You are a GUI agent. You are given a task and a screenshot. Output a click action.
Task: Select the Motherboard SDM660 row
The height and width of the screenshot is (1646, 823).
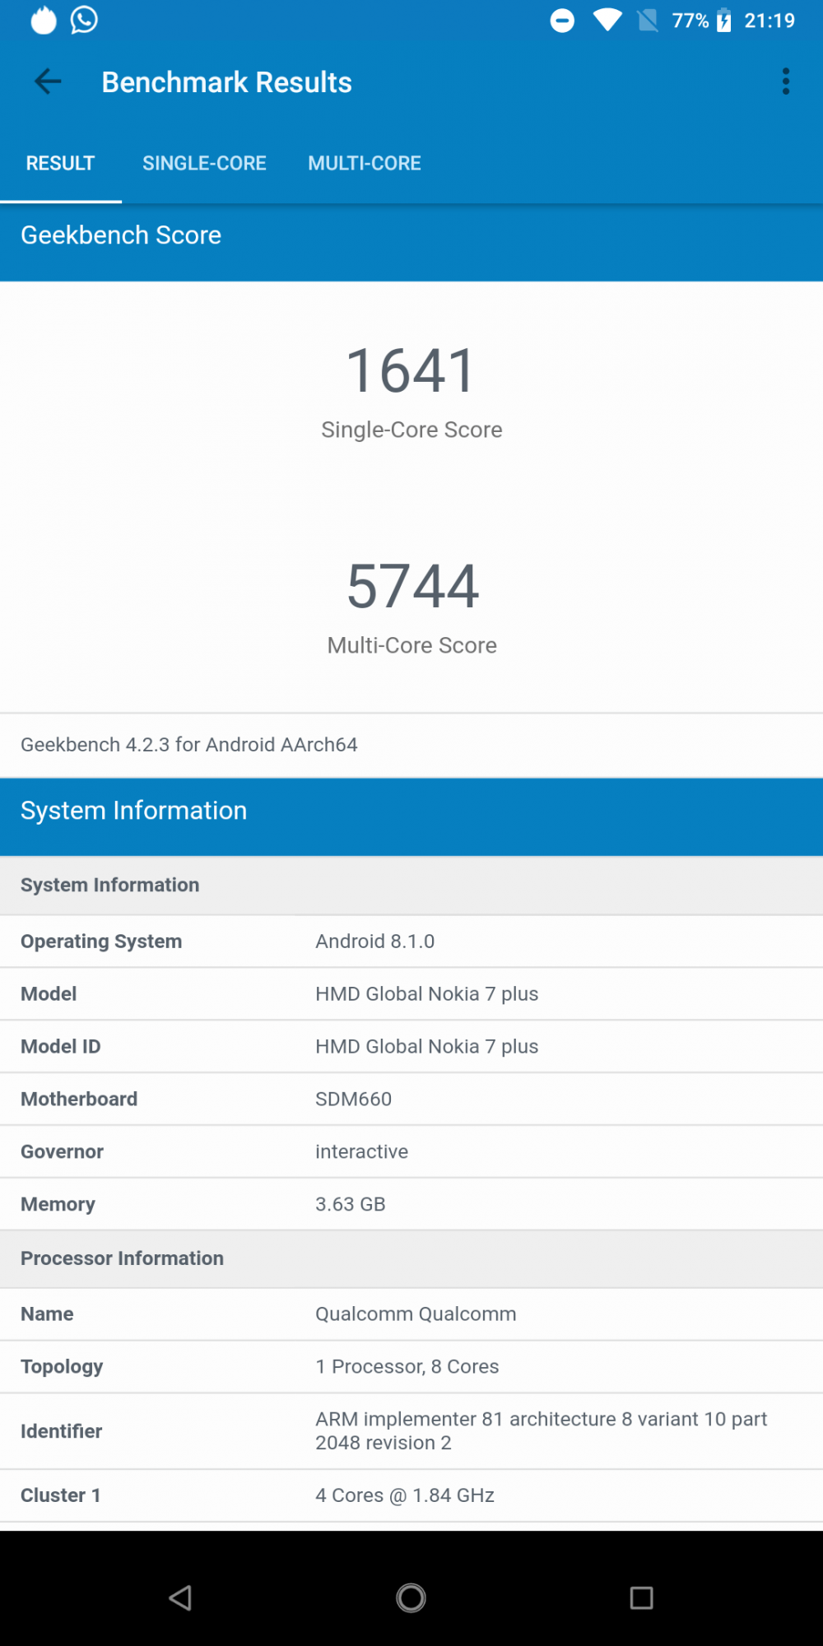(x=411, y=1100)
